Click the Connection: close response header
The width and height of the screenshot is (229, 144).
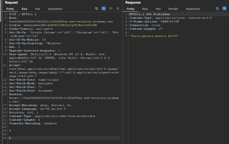(x=145, y=25)
